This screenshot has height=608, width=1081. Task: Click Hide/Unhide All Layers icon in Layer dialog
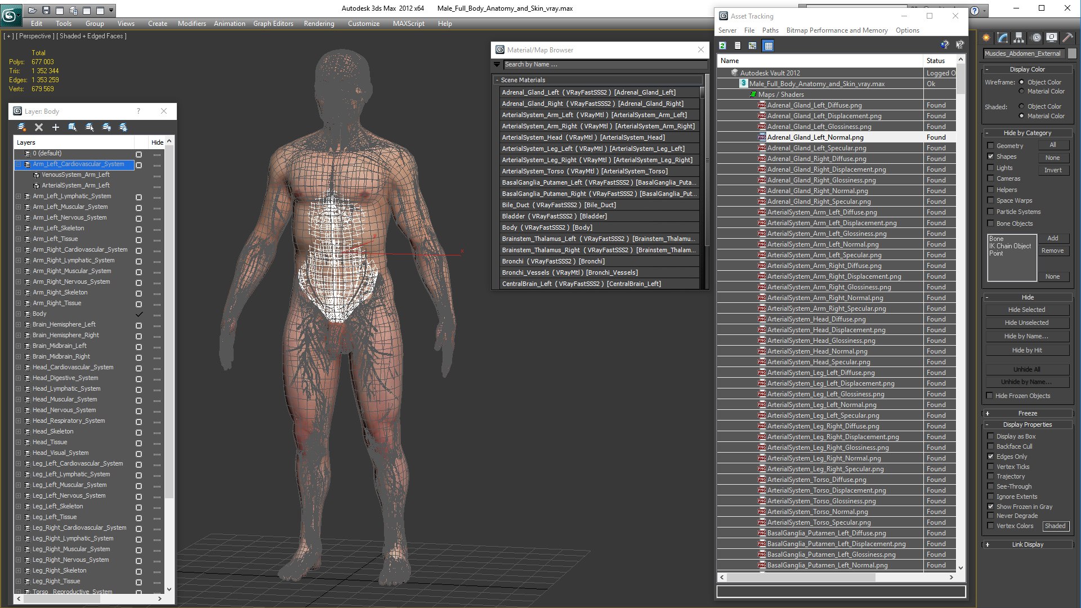coord(106,127)
